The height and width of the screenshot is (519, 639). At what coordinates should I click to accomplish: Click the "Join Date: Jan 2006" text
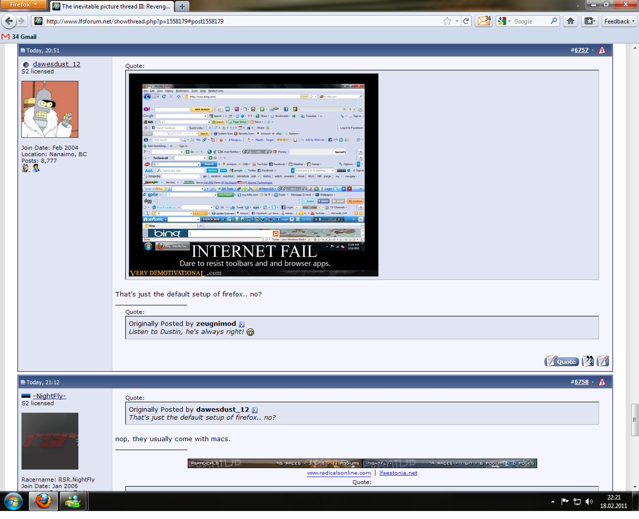(49, 486)
